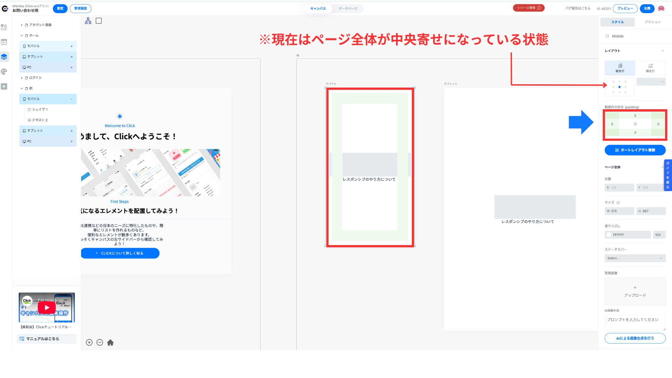
Task: Switch to the アクション tab
Action: pos(652,22)
